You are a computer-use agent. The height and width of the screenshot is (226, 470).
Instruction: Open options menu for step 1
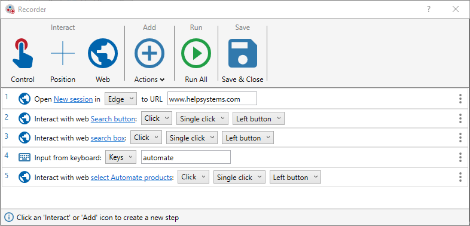460,99
